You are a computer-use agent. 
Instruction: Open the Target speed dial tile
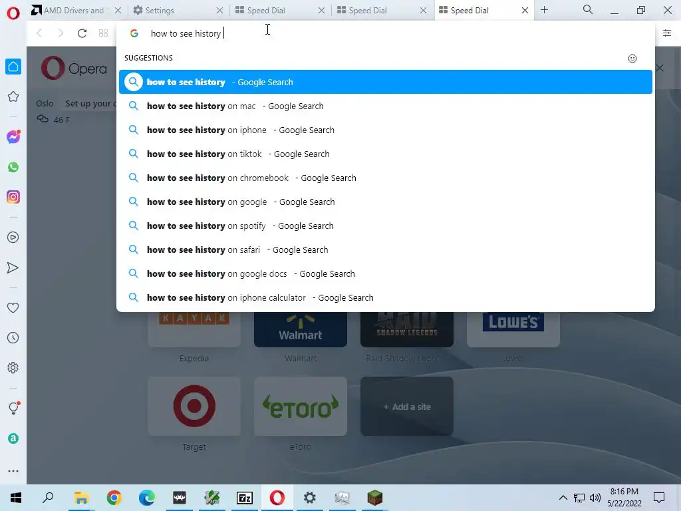pyautogui.click(x=194, y=407)
